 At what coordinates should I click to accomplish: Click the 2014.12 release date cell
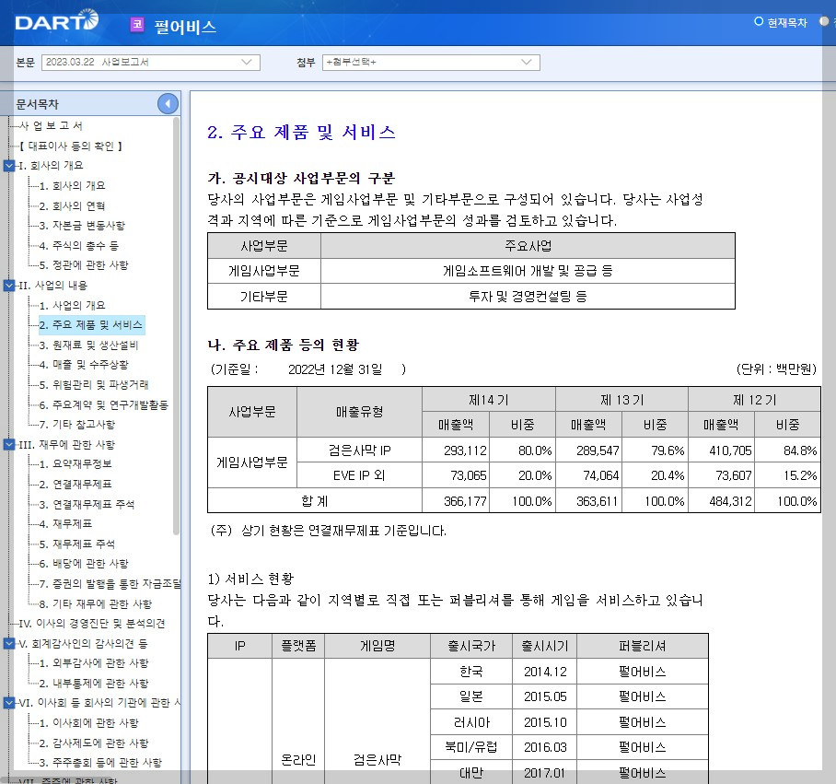point(545,672)
